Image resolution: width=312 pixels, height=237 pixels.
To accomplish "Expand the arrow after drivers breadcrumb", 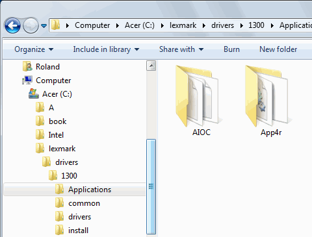I will [x=242, y=25].
